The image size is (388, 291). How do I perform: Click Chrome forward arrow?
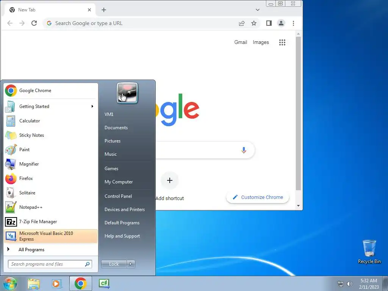click(x=22, y=23)
